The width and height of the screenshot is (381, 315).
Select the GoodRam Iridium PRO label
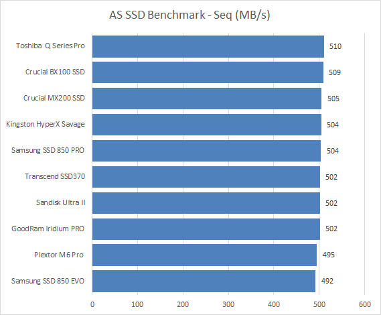48,229
